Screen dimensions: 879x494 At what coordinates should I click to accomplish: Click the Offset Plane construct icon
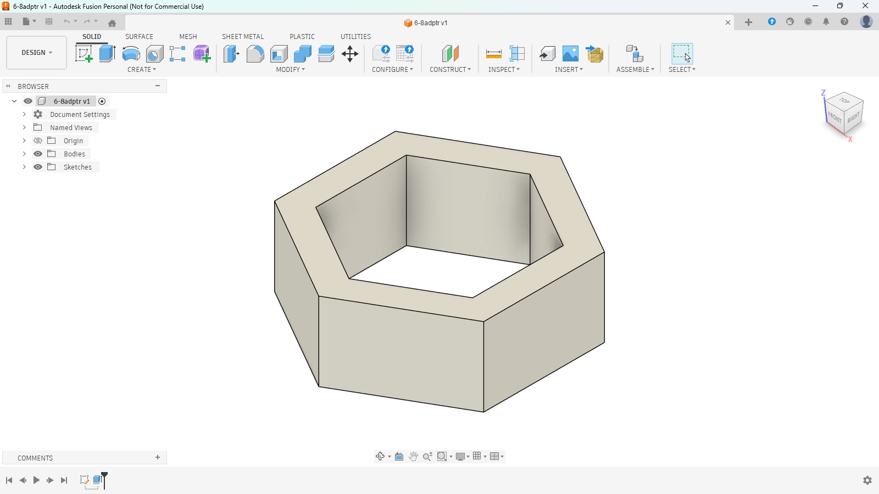click(x=450, y=54)
